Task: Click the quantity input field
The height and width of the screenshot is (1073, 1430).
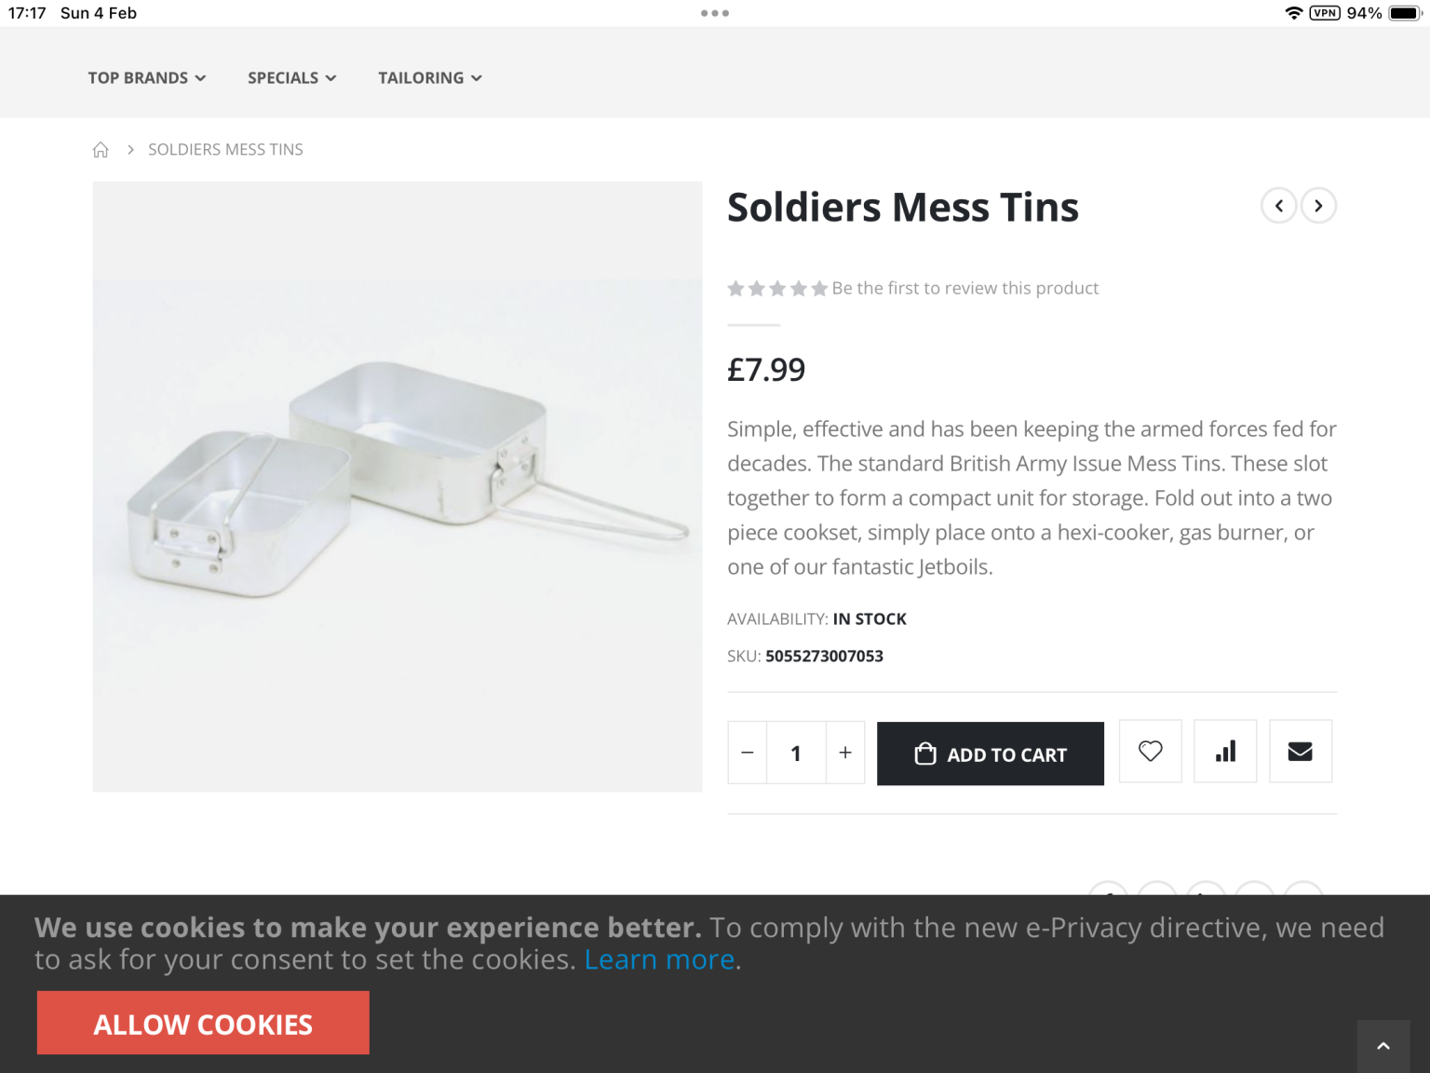Action: pos(796,753)
